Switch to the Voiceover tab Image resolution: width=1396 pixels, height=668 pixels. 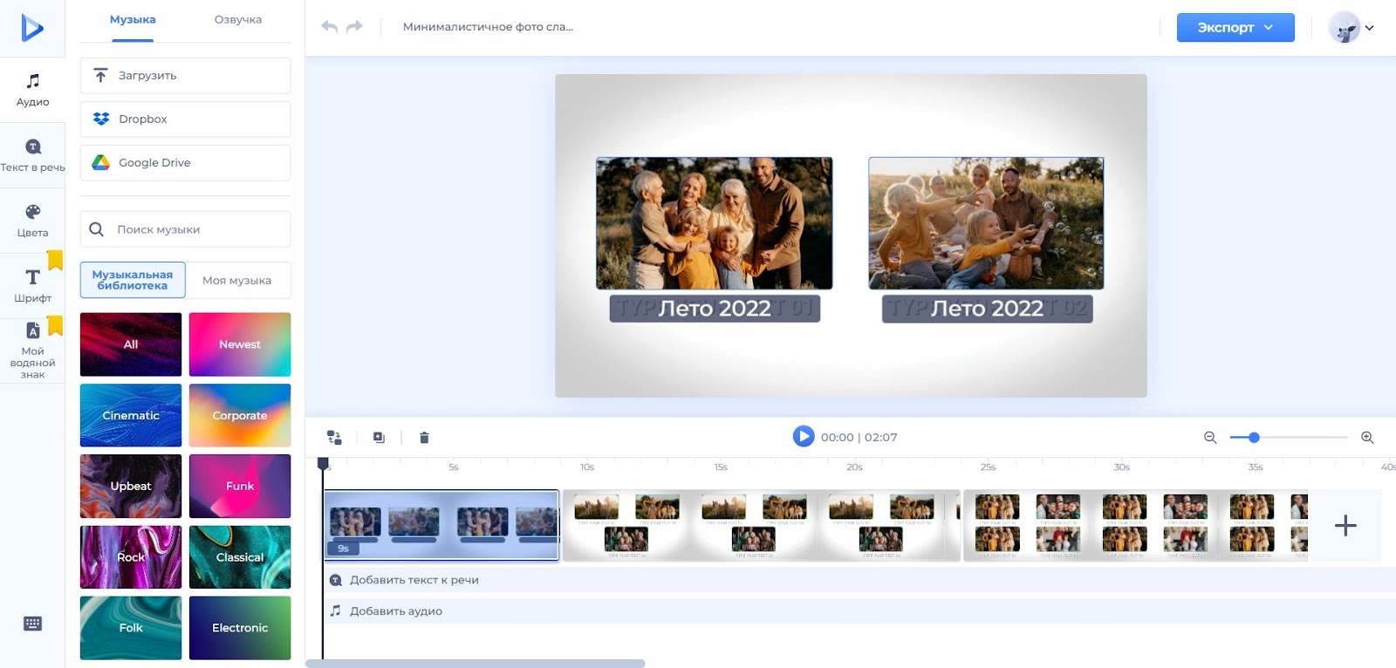237,20
